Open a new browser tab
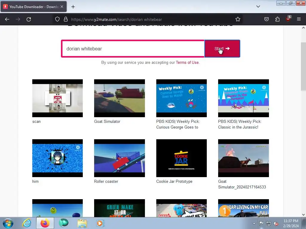Image resolution: width=306 pixels, height=229 pixels. pos(73,7)
